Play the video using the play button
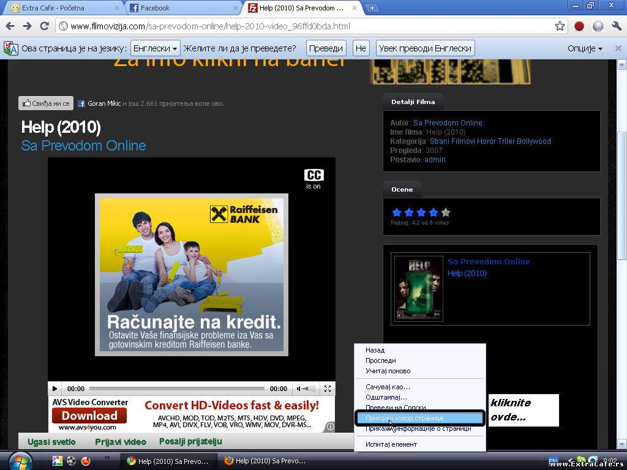This screenshot has height=470, width=627. point(55,389)
